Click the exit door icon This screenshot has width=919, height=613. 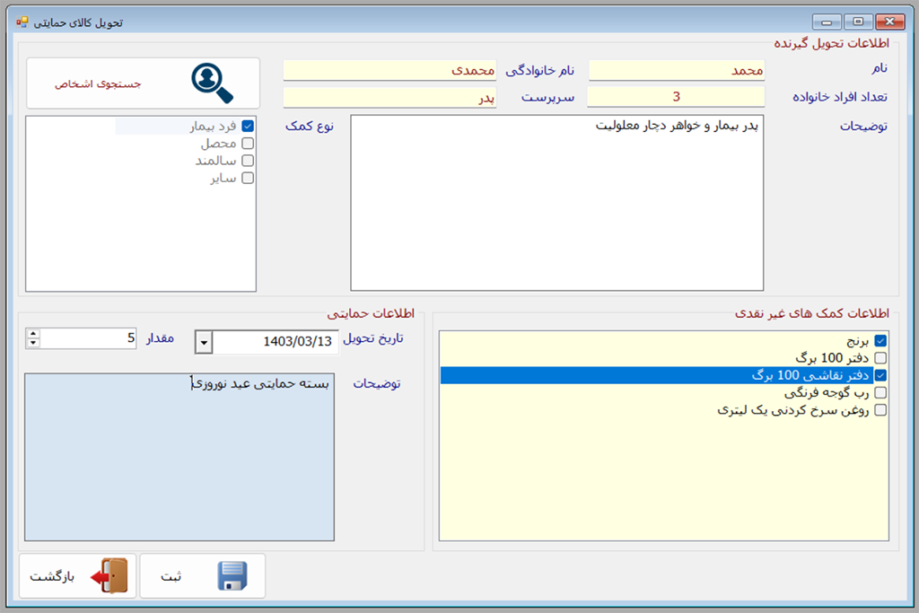[110, 576]
